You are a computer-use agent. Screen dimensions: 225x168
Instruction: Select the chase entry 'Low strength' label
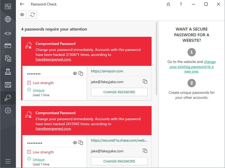(43, 152)
